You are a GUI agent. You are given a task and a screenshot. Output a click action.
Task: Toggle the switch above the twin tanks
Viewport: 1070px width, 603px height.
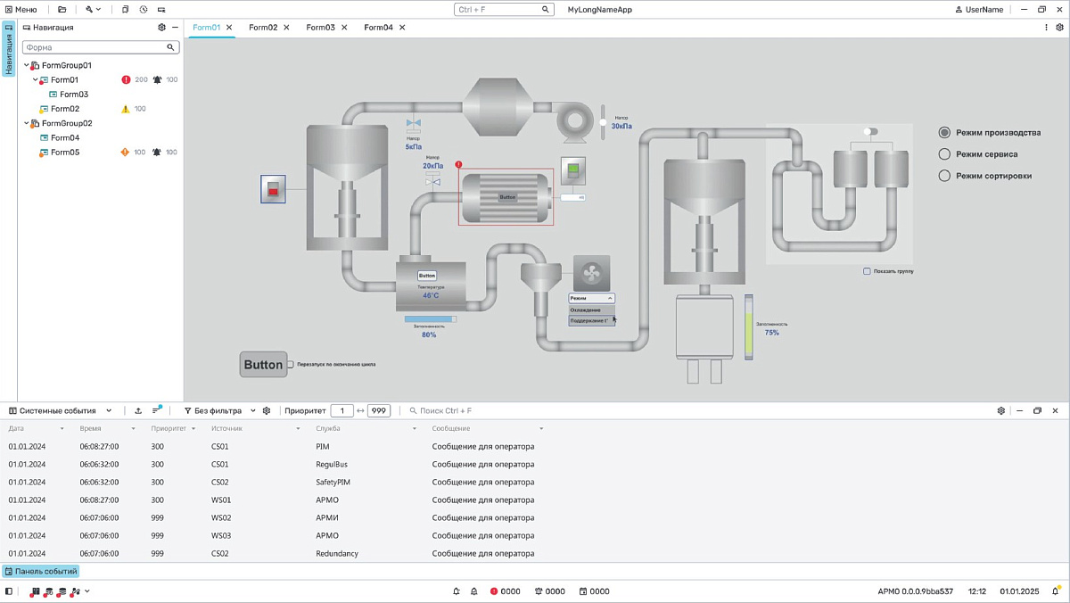point(870,132)
